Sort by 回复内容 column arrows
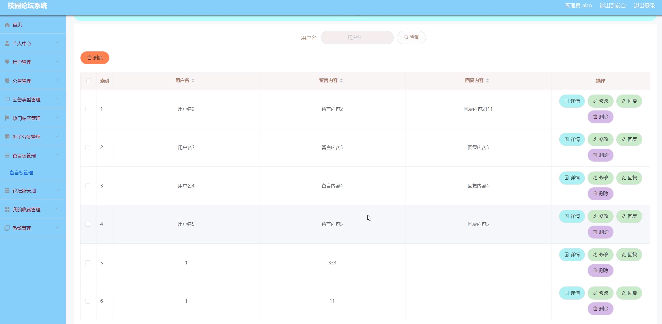 pos(488,81)
